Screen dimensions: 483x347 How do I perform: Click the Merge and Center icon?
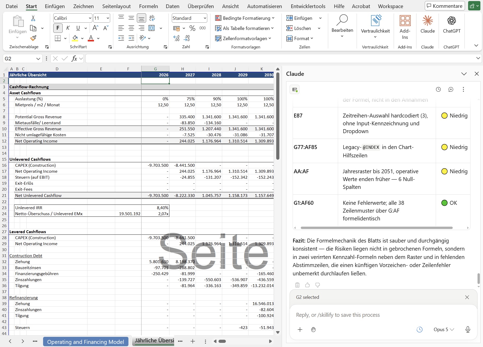pyautogui.click(x=152, y=28)
